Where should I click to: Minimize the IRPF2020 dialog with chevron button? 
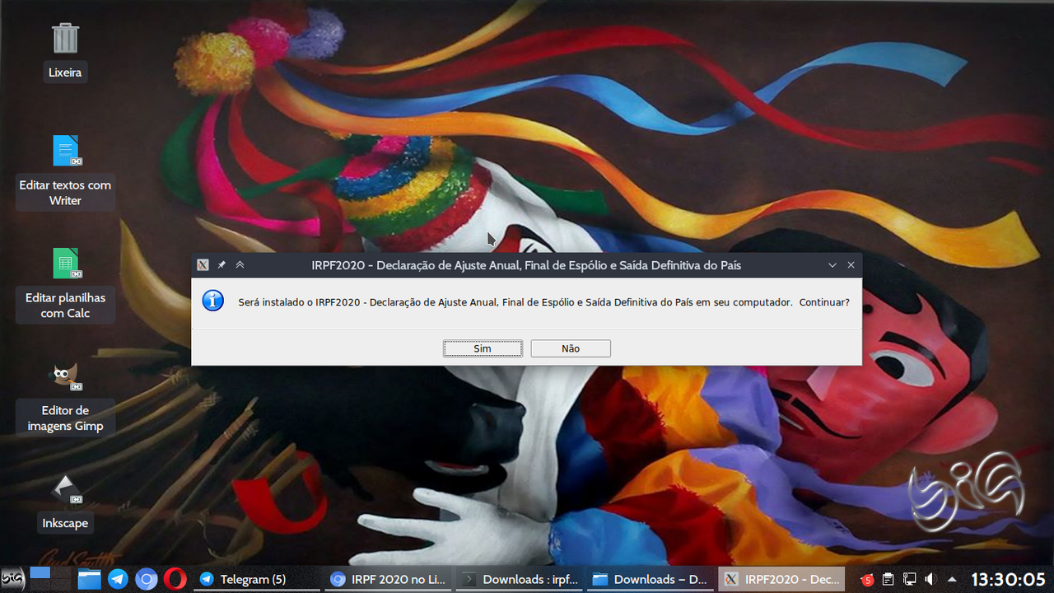pyautogui.click(x=832, y=265)
